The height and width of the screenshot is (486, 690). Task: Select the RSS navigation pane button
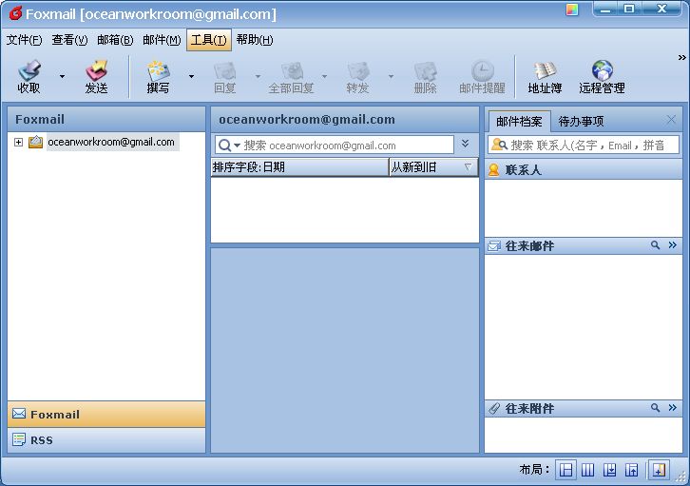[x=106, y=439]
